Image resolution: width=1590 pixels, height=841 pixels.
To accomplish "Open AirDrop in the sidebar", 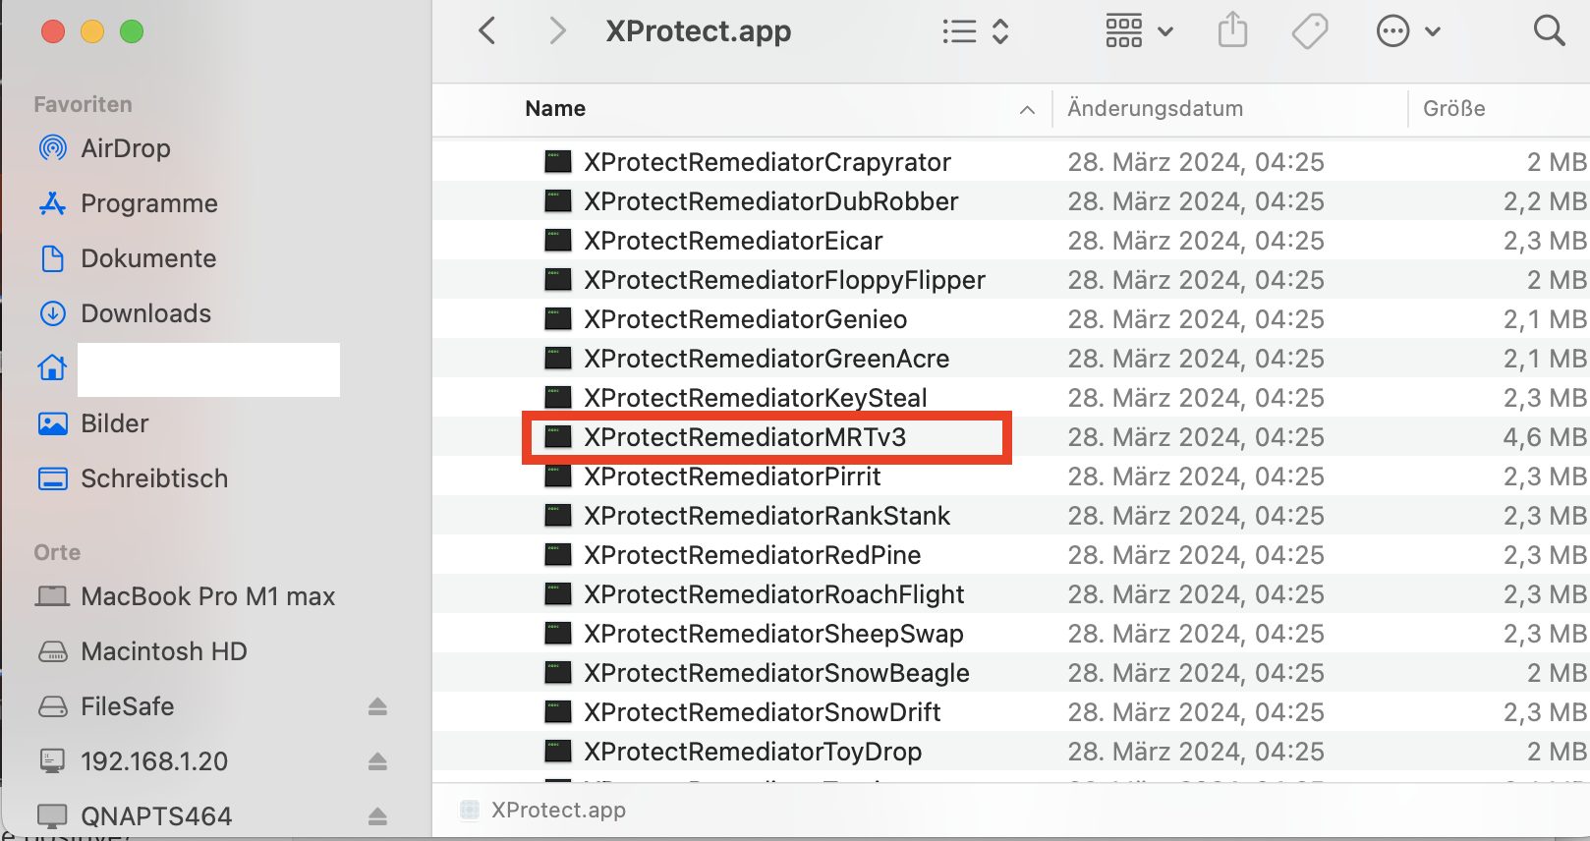I will point(125,148).
